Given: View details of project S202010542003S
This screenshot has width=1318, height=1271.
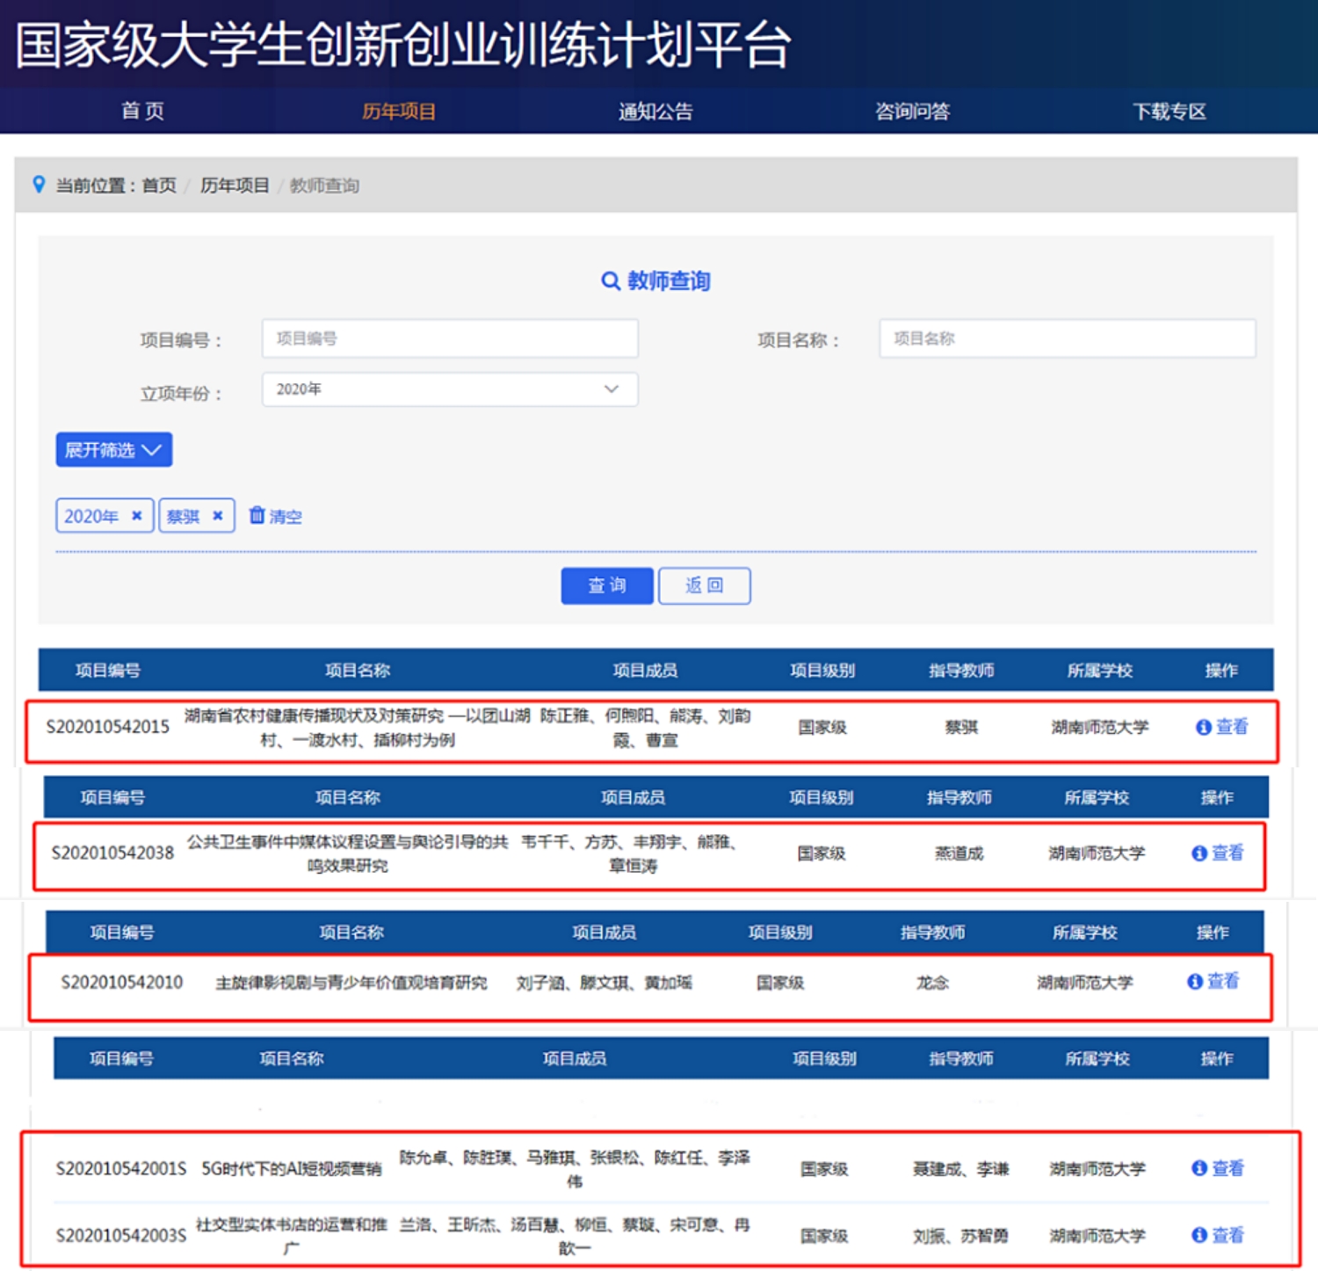Looking at the screenshot, I should click(x=1218, y=1235).
